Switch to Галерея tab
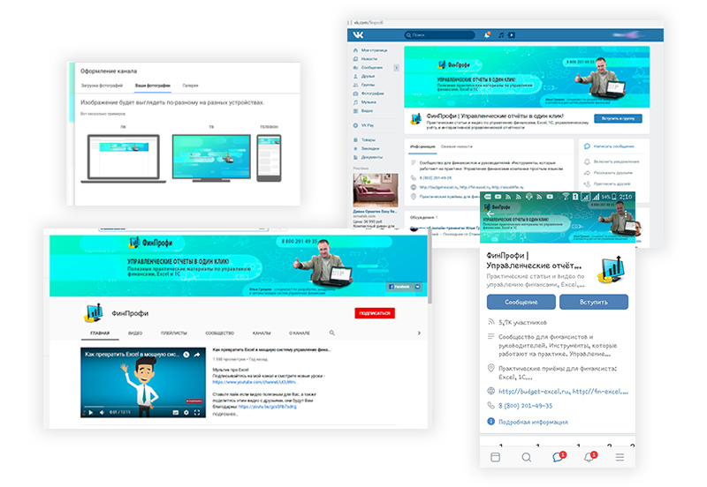 pos(190,86)
